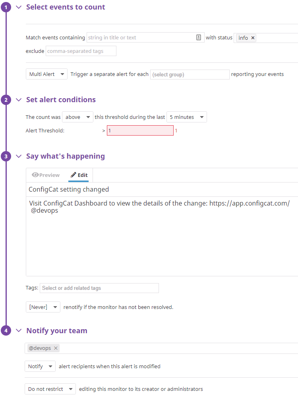
Task: Collapse the Set alert conditions section
Action: tap(19, 100)
